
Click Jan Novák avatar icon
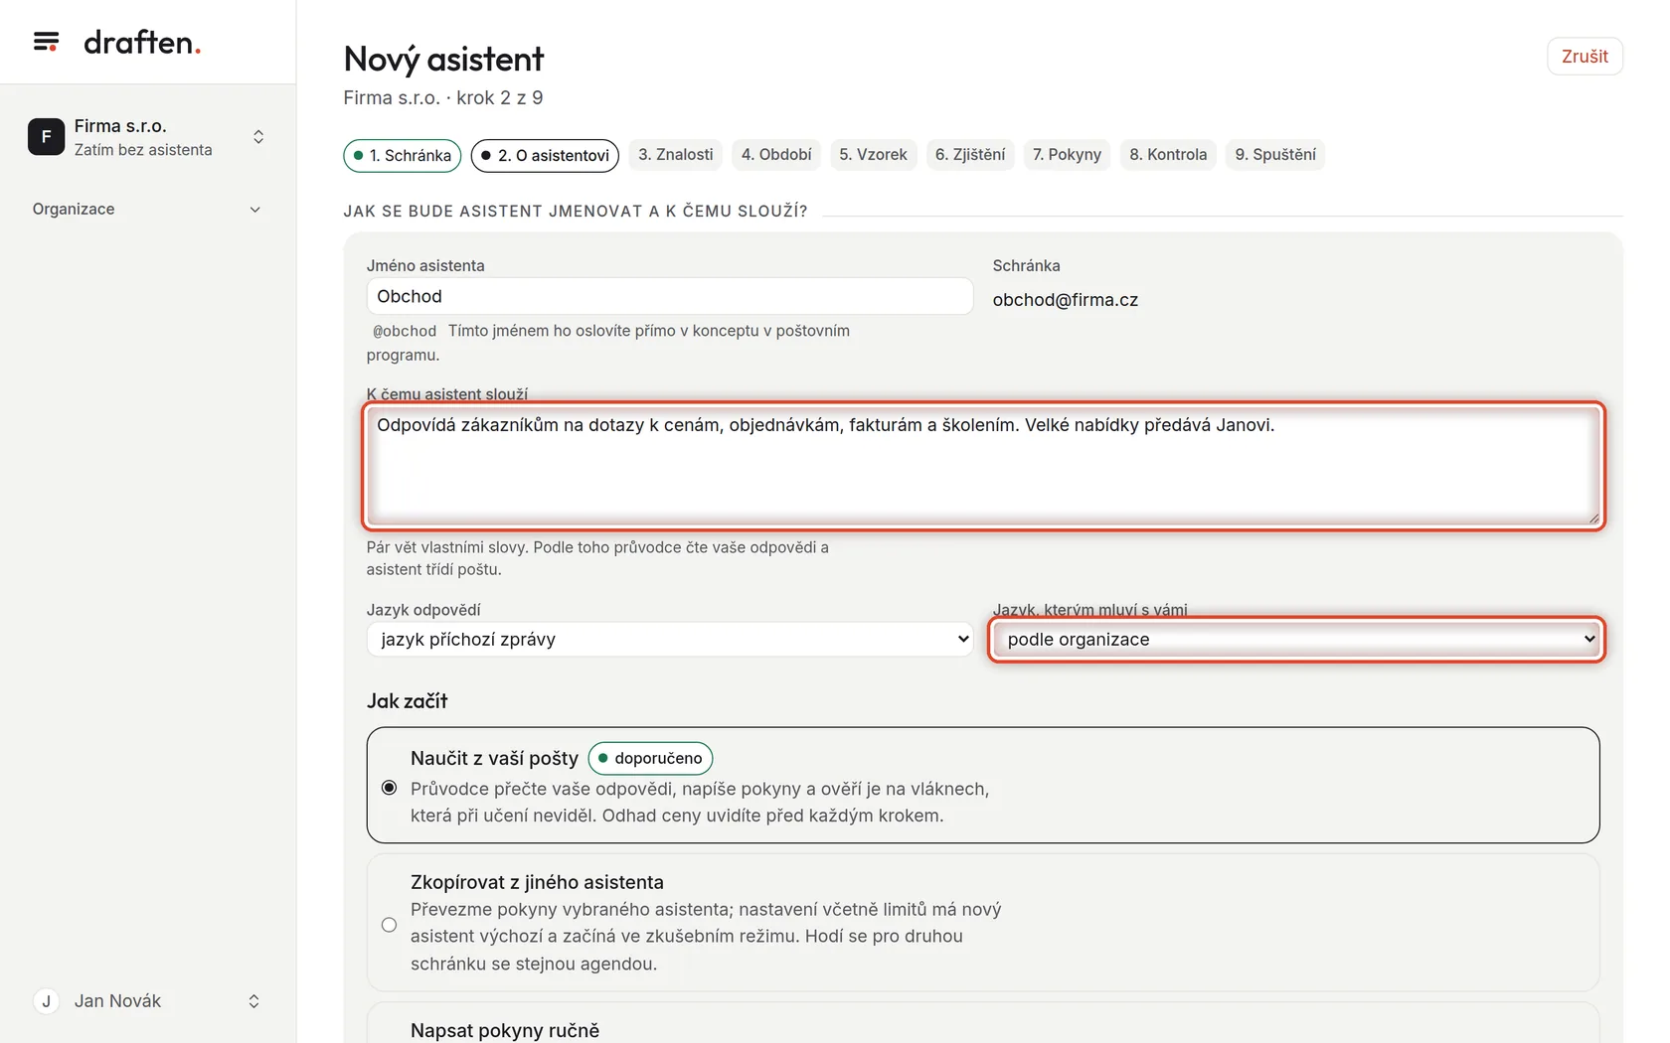coord(46,1001)
